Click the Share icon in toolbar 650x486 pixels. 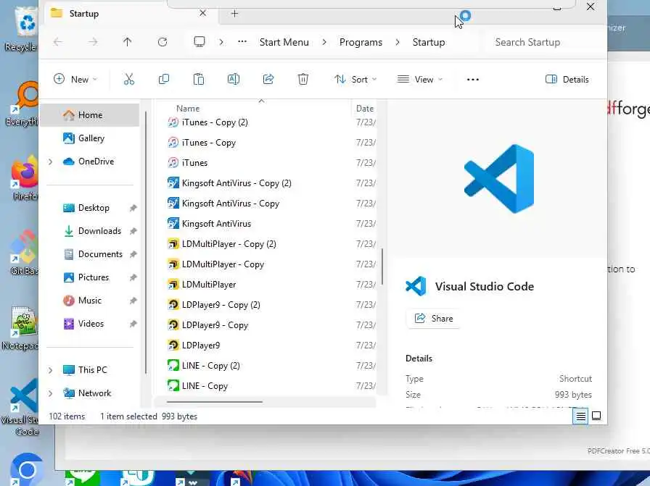pyautogui.click(x=268, y=79)
